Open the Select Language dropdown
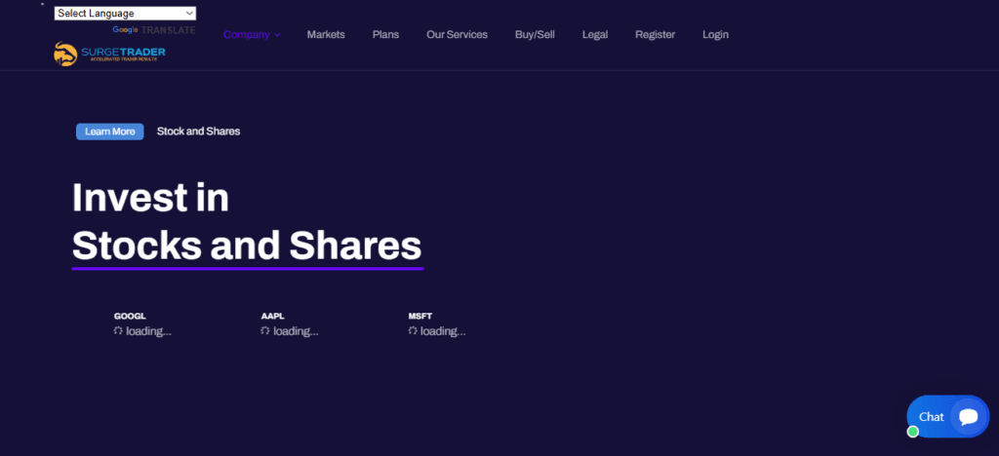999x456 pixels. click(x=125, y=14)
